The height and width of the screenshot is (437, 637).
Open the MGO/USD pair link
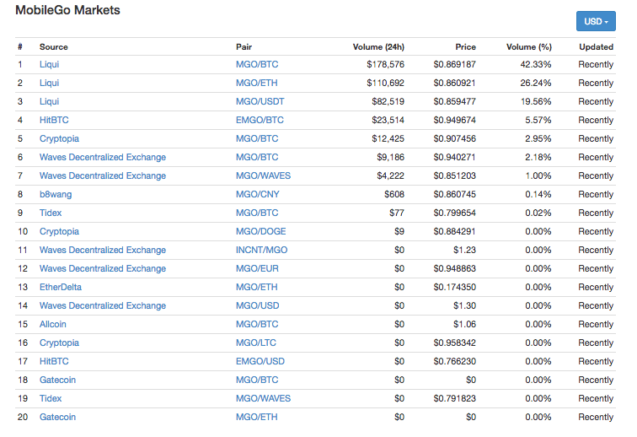[257, 305]
